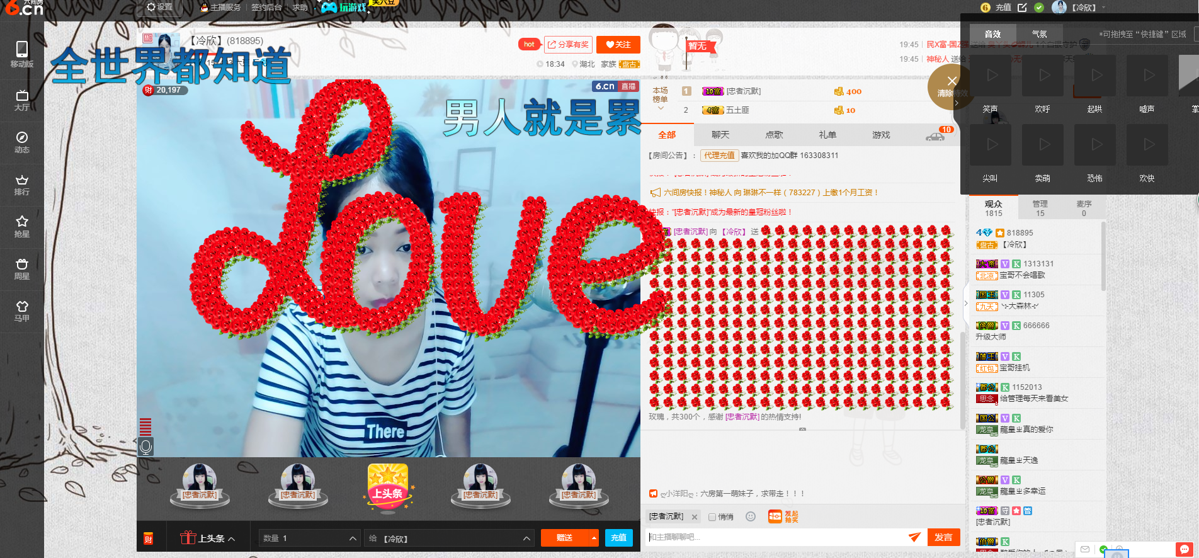The height and width of the screenshot is (558, 1199).
Task: Play the 欢快 cheerful sound effect
Action: [x=1148, y=145]
